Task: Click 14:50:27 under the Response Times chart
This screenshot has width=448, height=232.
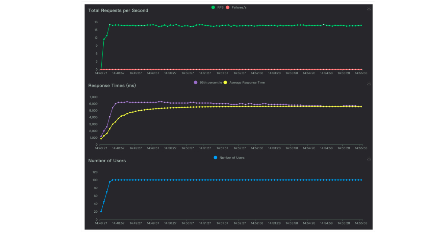Action: [x=170, y=148]
